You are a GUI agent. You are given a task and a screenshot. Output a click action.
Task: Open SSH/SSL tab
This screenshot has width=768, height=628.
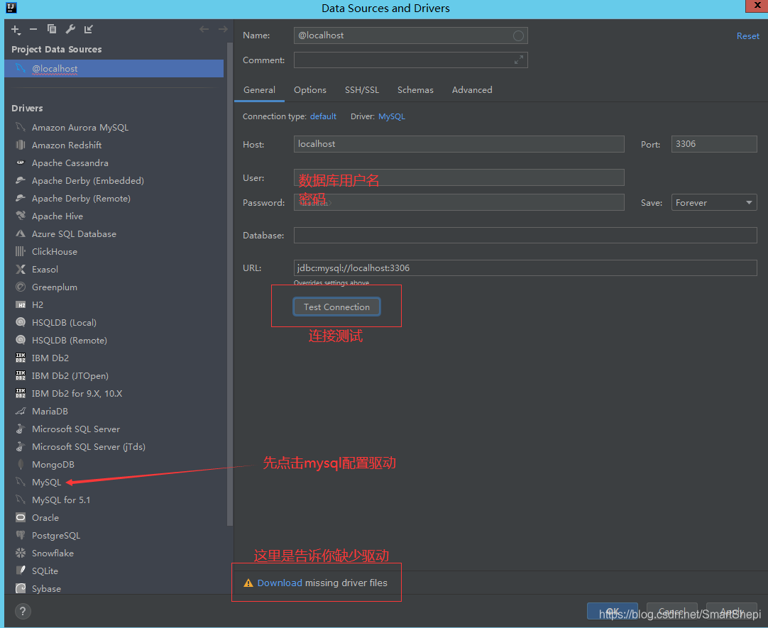tap(362, 90)
